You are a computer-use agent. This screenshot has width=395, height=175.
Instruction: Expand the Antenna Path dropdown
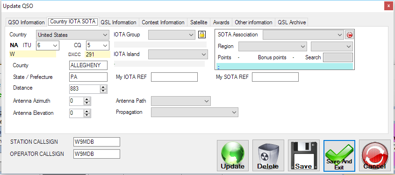coord(180,101)
